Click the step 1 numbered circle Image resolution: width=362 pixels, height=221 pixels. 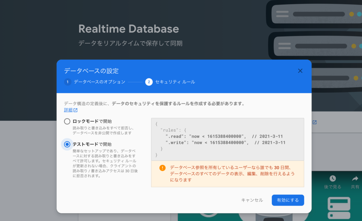[x=68, y=82]
